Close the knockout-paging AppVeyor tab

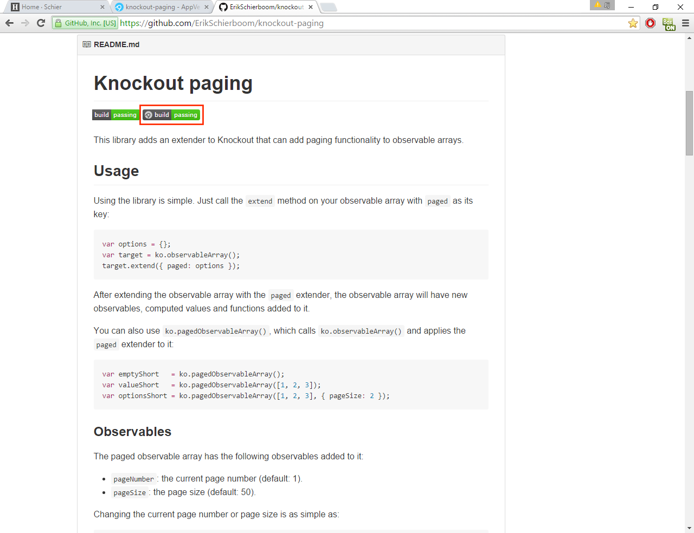(207, 7)
